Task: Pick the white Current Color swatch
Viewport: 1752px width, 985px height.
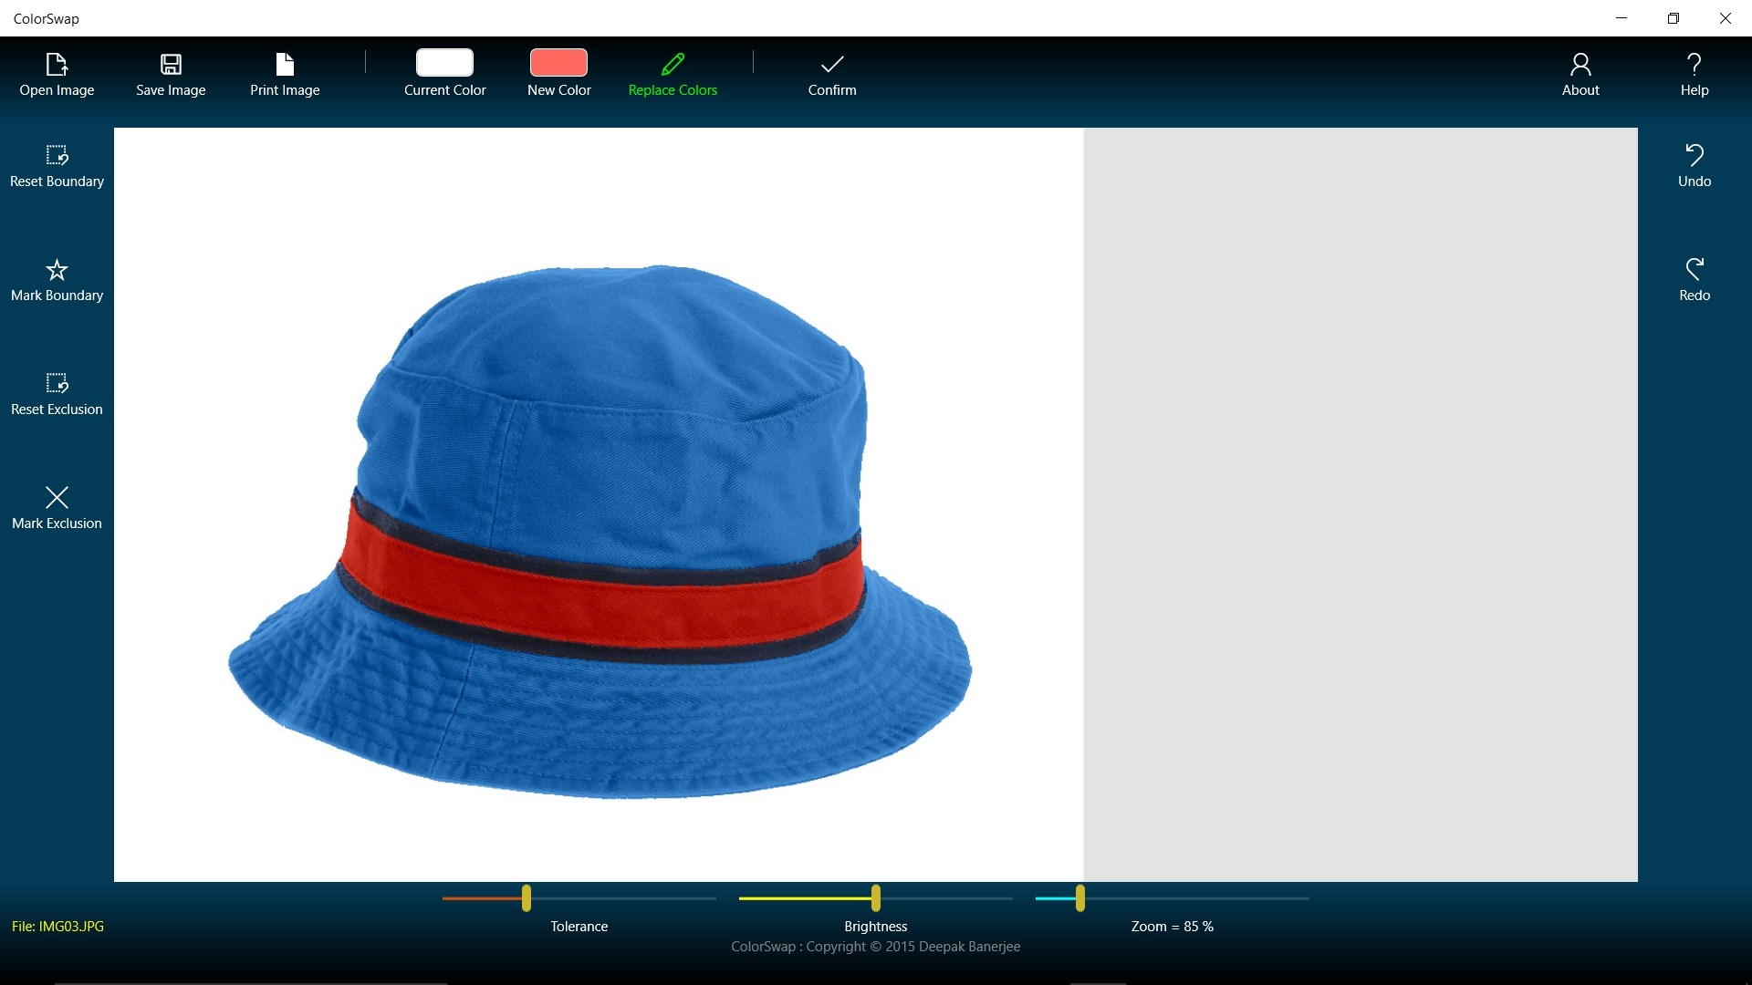Action: (444, 63)
